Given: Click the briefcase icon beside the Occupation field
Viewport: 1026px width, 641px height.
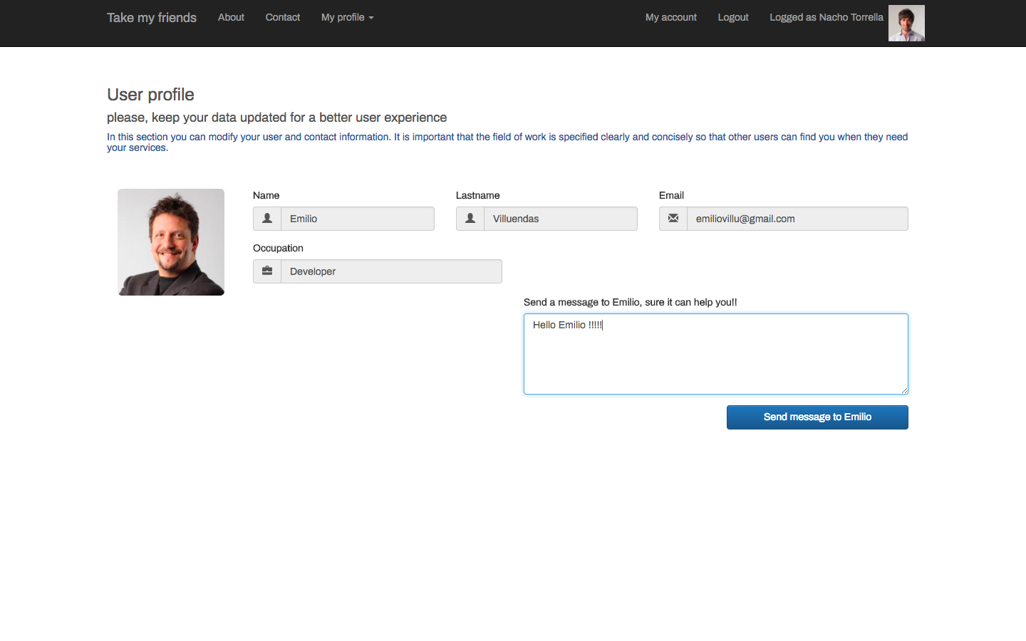Looking at the screenshot, I should [x=267, y=271].
